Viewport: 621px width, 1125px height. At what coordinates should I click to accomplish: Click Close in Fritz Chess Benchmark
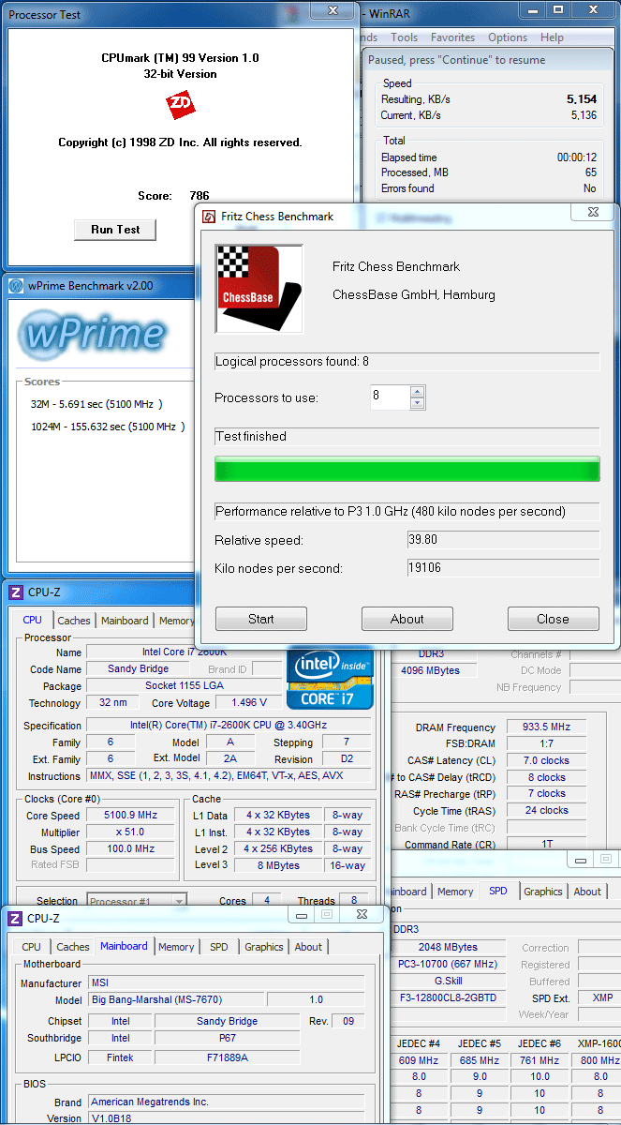[x=553, y=619]
